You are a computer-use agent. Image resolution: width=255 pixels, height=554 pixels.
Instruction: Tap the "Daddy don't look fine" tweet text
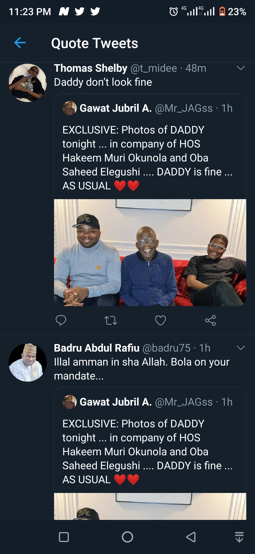(103, 82)
